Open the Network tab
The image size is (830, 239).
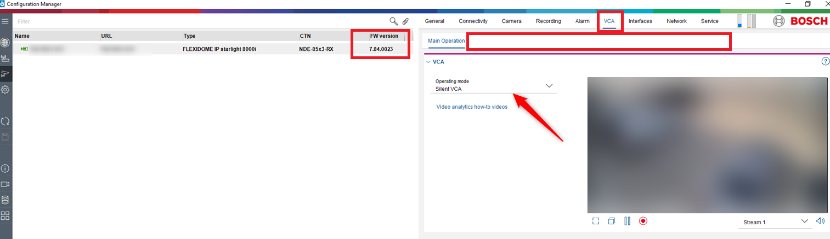coord(676,21)
